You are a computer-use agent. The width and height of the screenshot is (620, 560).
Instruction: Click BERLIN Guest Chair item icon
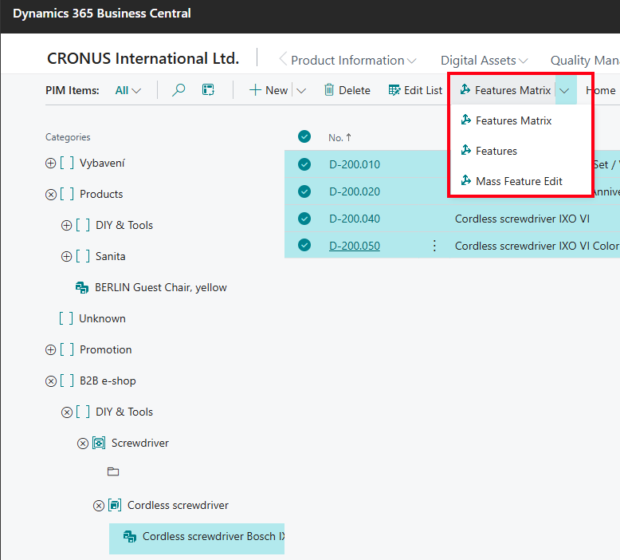coord(82,287)
